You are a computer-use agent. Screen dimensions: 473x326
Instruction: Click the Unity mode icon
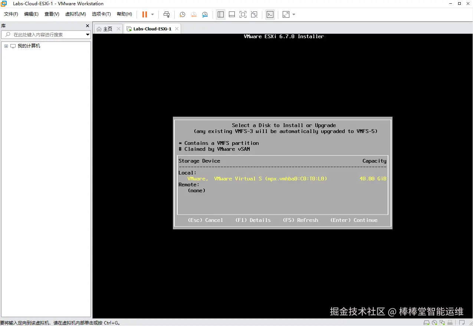pos(254,14)
